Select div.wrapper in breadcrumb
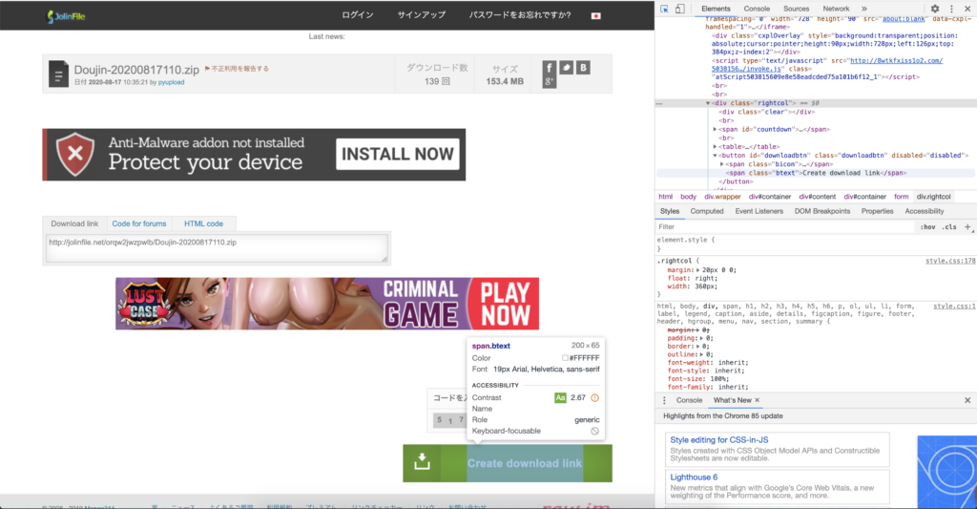The image size is (977, 509). point(722,197)
